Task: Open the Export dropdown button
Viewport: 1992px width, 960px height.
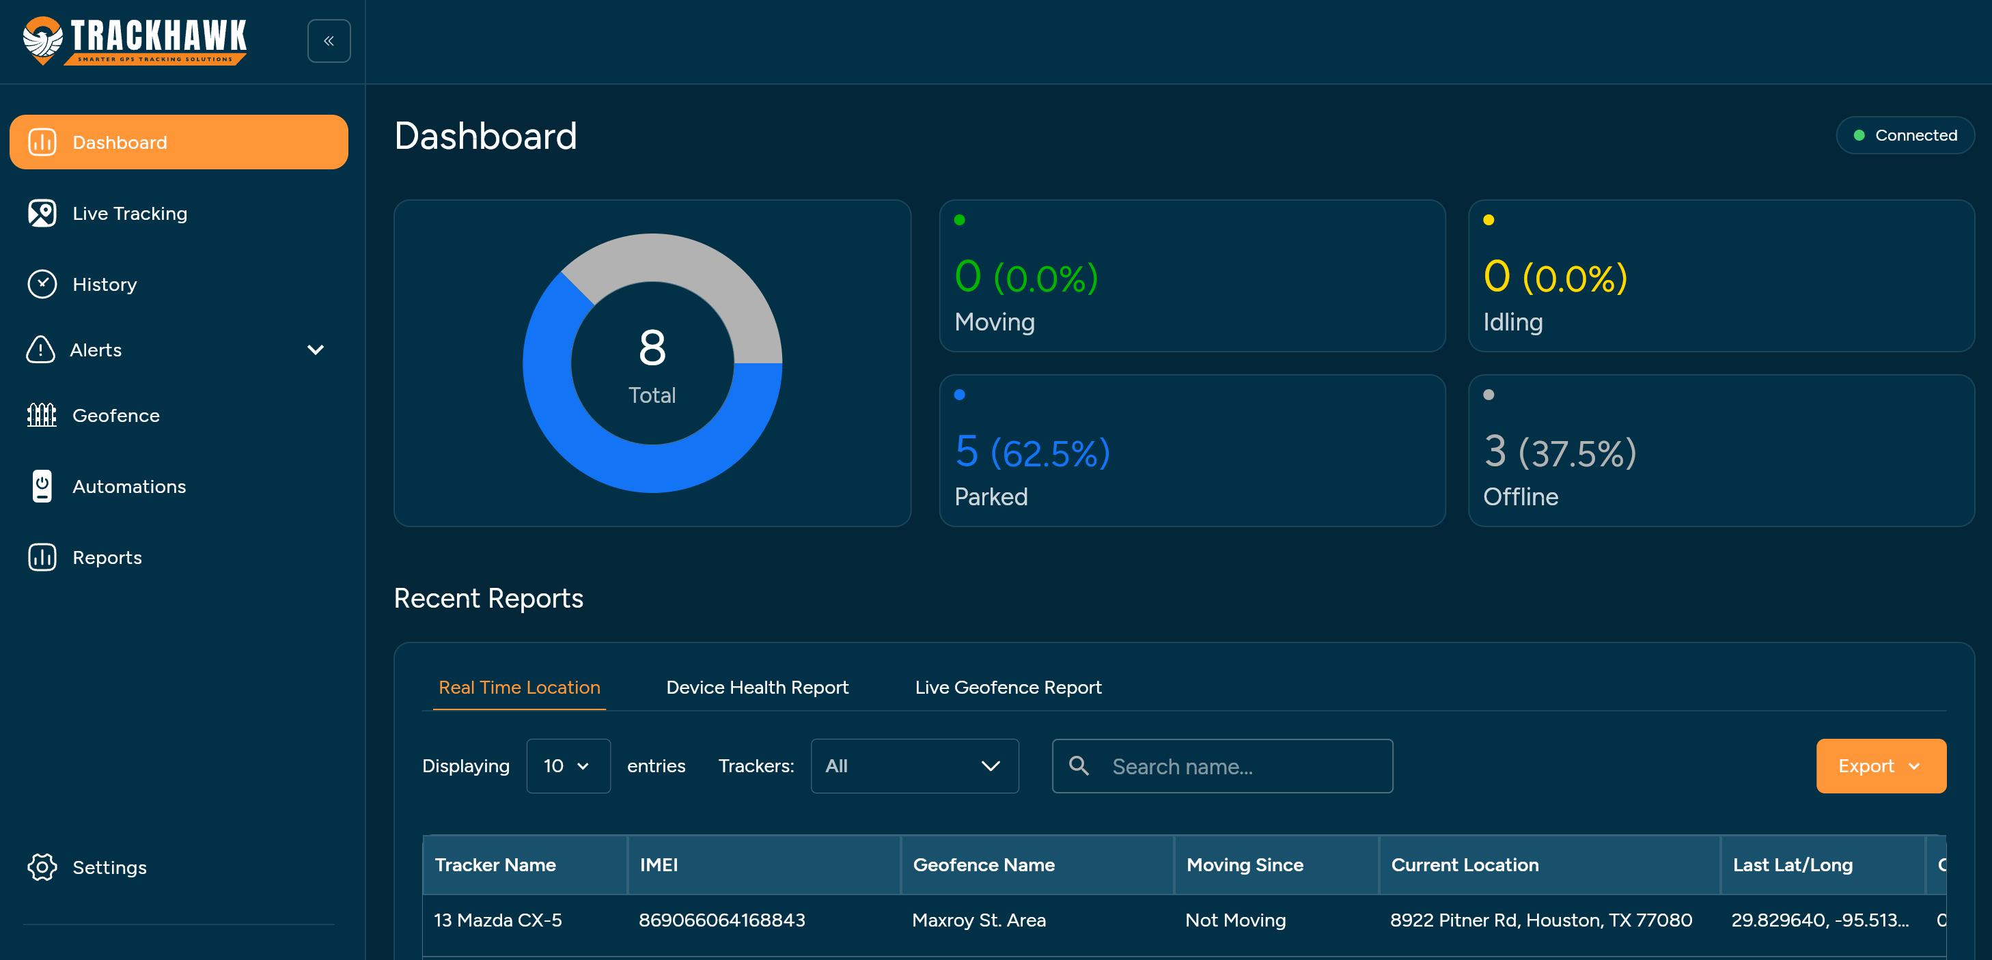Action: [x=1880, y=766]
